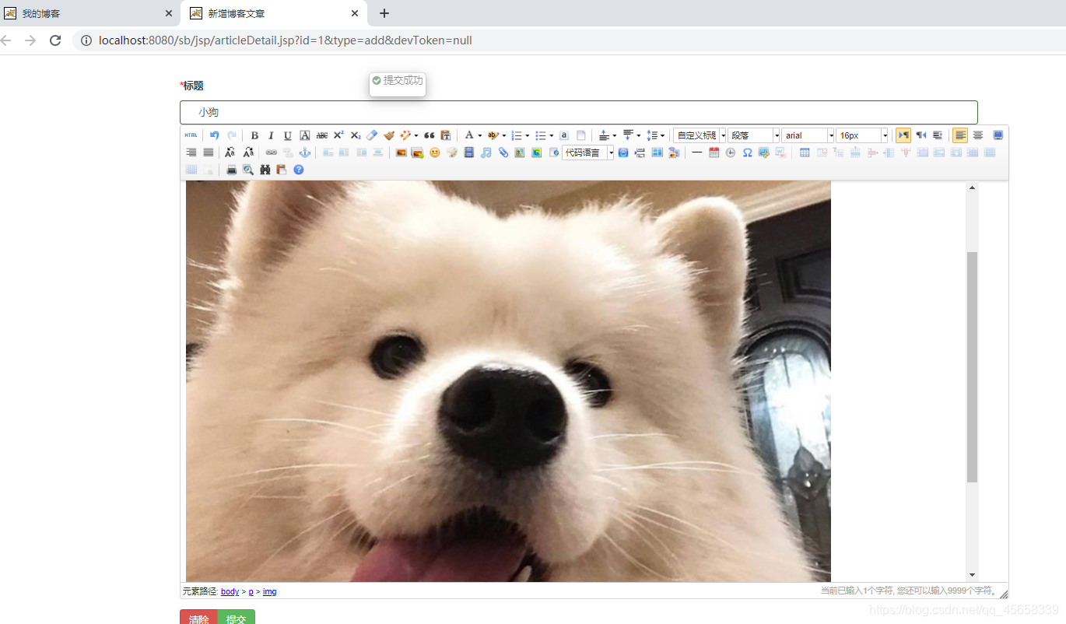Image resolution: width=1066 pixels, height=624 pixels.
Task: Open the paragraph format 段落 dropdown
Action: [x=754, y=135]
